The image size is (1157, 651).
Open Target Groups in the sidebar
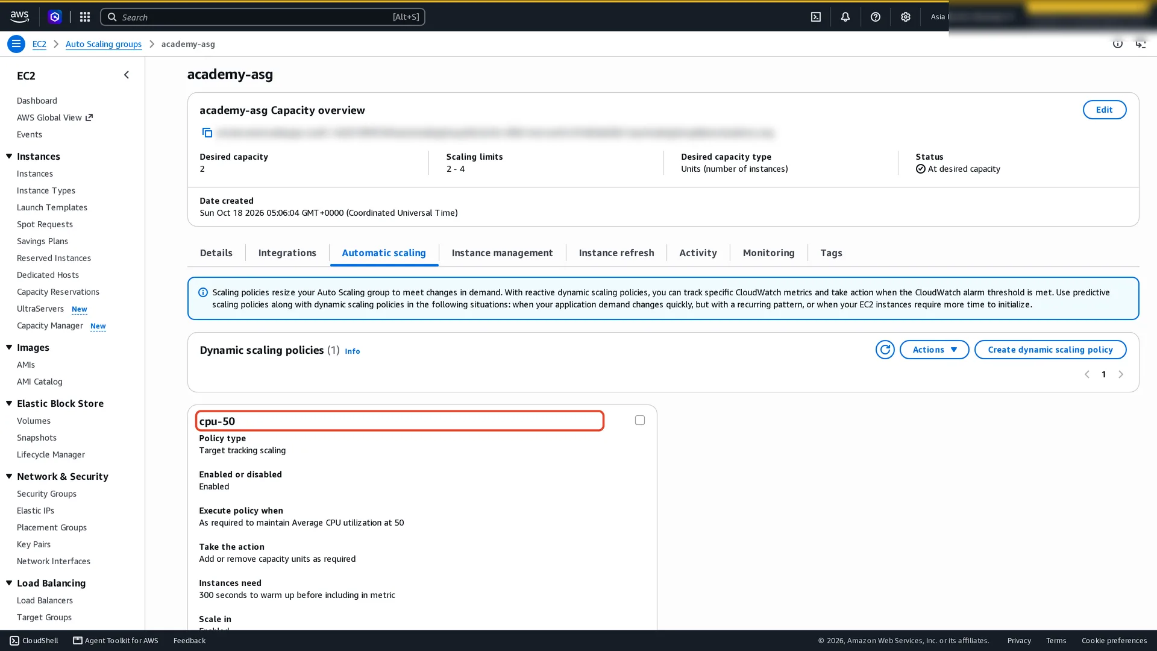pos(44,617)
